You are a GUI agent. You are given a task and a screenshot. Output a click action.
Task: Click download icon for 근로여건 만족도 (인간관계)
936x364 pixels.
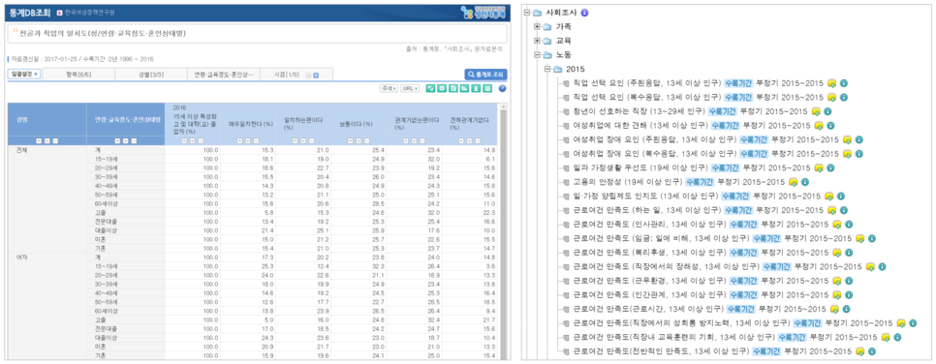click(836, 294)
